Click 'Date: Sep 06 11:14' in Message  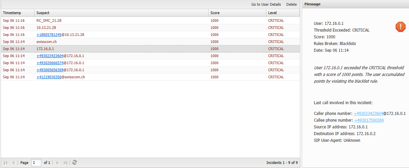331,50
